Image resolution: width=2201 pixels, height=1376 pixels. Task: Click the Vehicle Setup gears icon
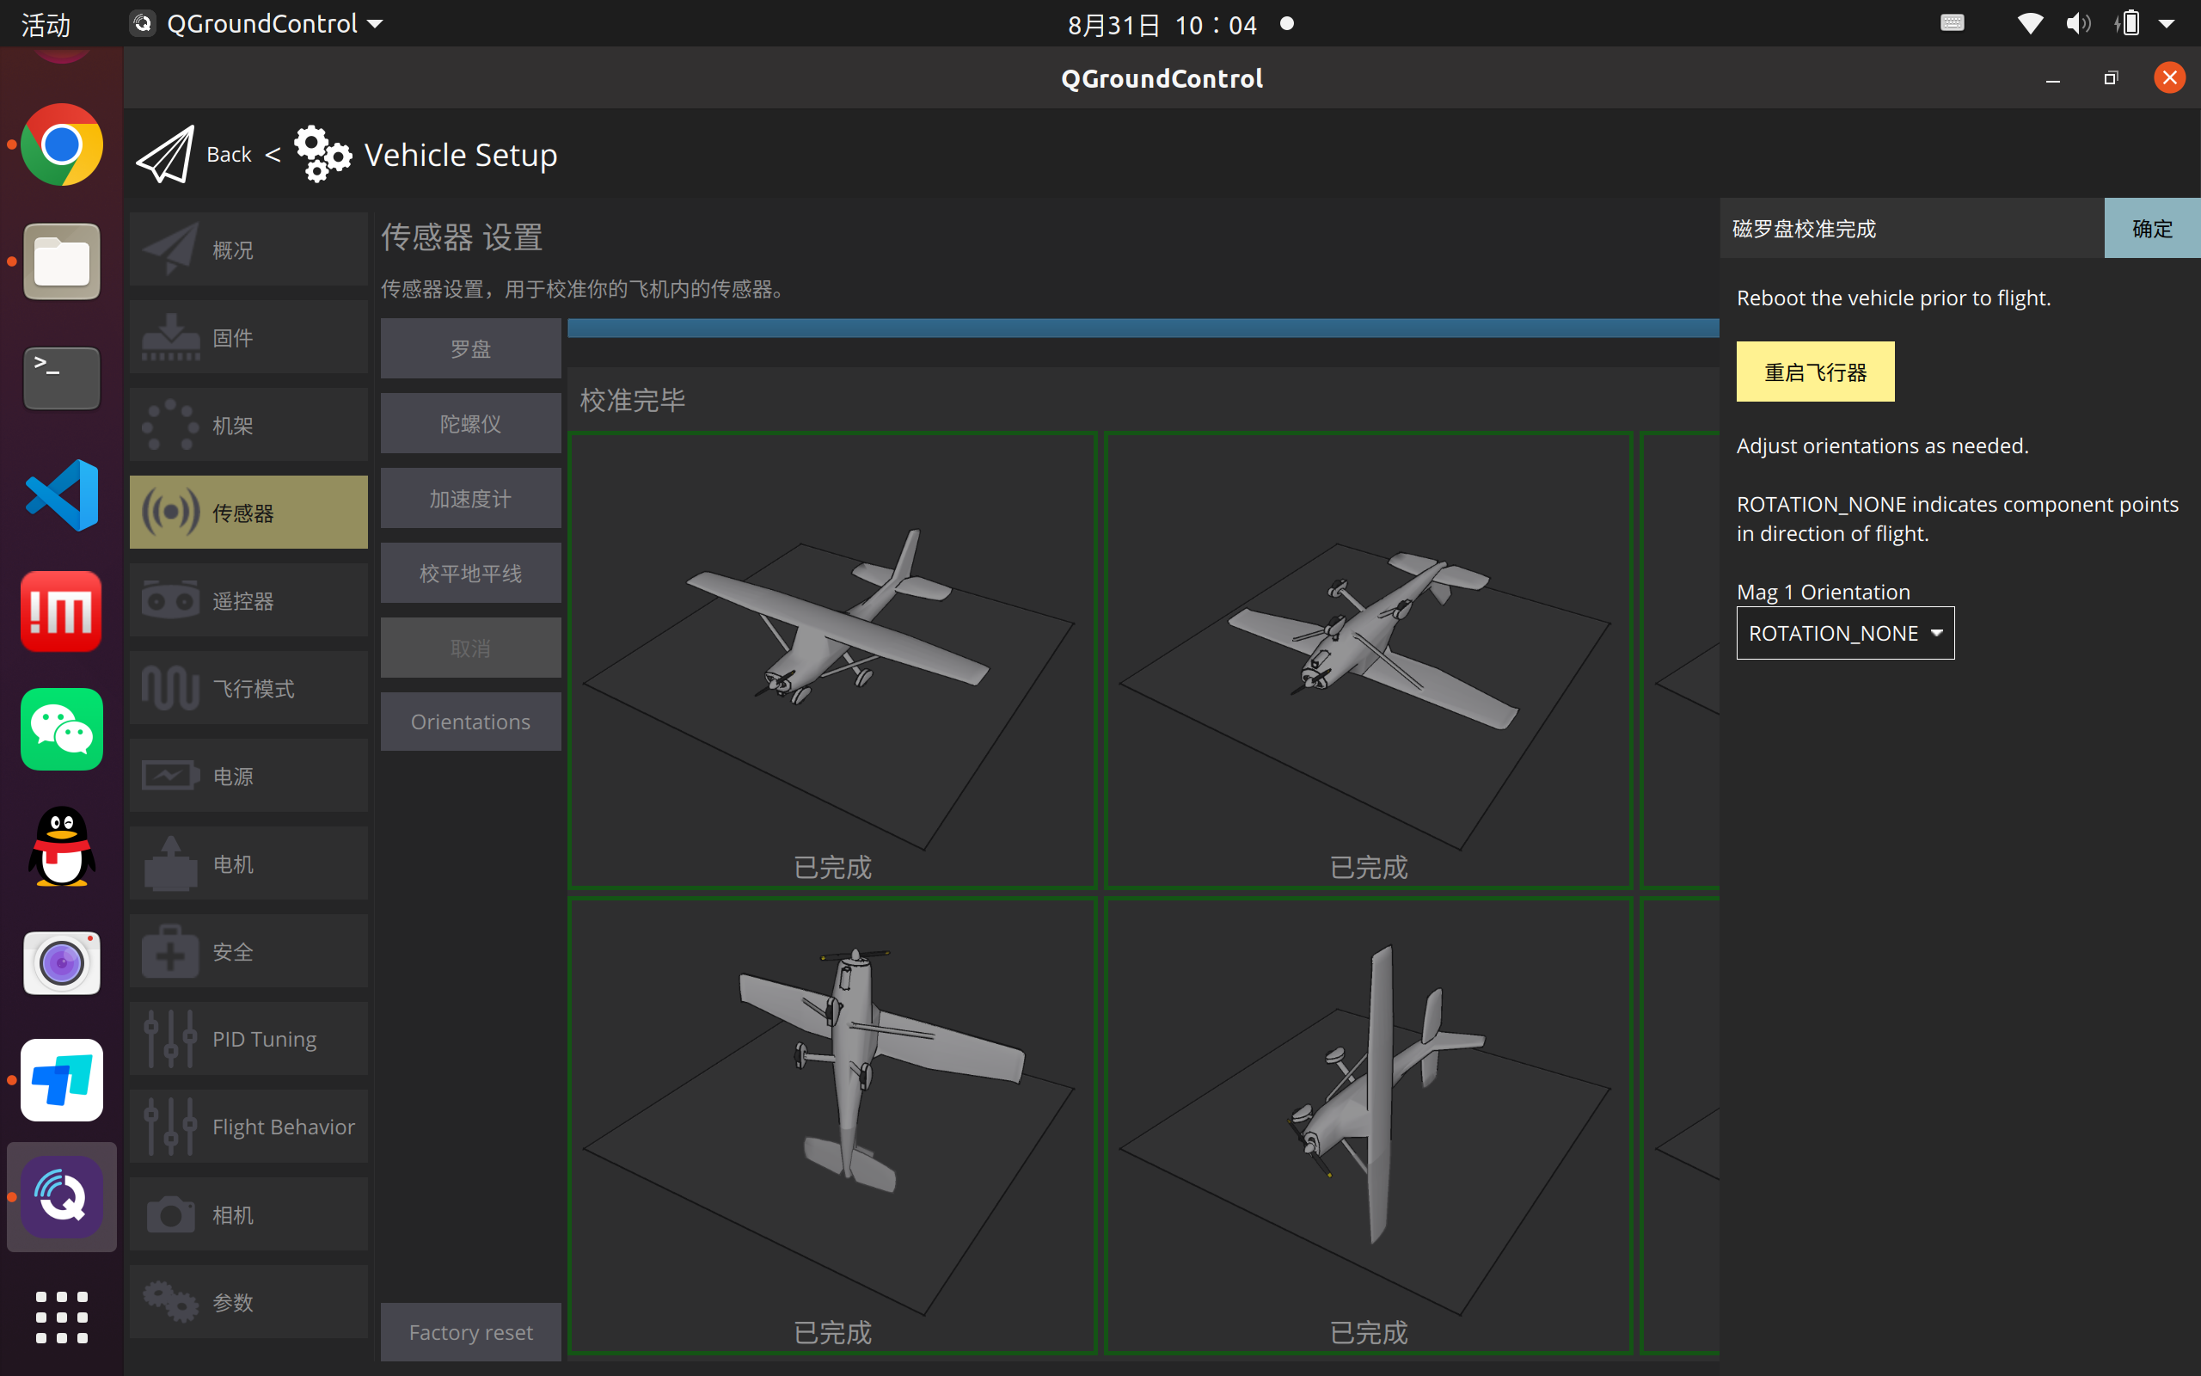pos(322,155)
